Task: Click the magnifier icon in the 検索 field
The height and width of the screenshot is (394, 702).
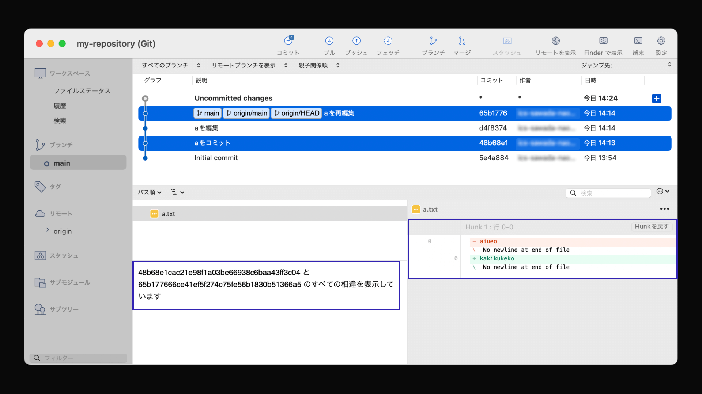Action: pyautogui.click(x=573, y=193)
